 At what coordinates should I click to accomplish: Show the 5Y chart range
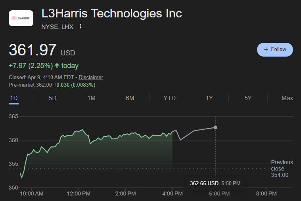pos(248,98)
